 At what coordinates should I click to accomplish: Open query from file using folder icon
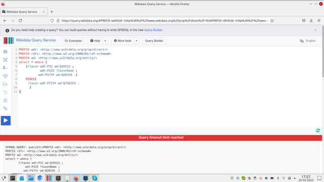click(6, 84)
